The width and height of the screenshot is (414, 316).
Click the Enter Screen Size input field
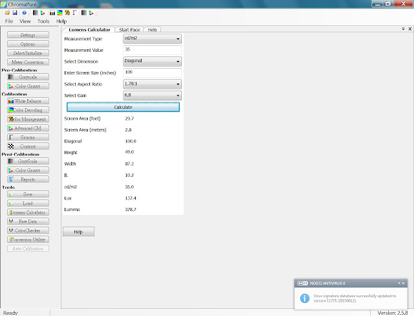[x=152, y=73]
